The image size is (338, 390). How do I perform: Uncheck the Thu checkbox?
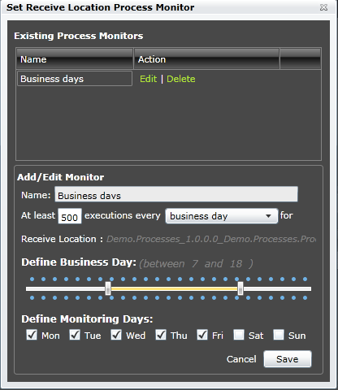pyautogui.click(x=161, y=335)
